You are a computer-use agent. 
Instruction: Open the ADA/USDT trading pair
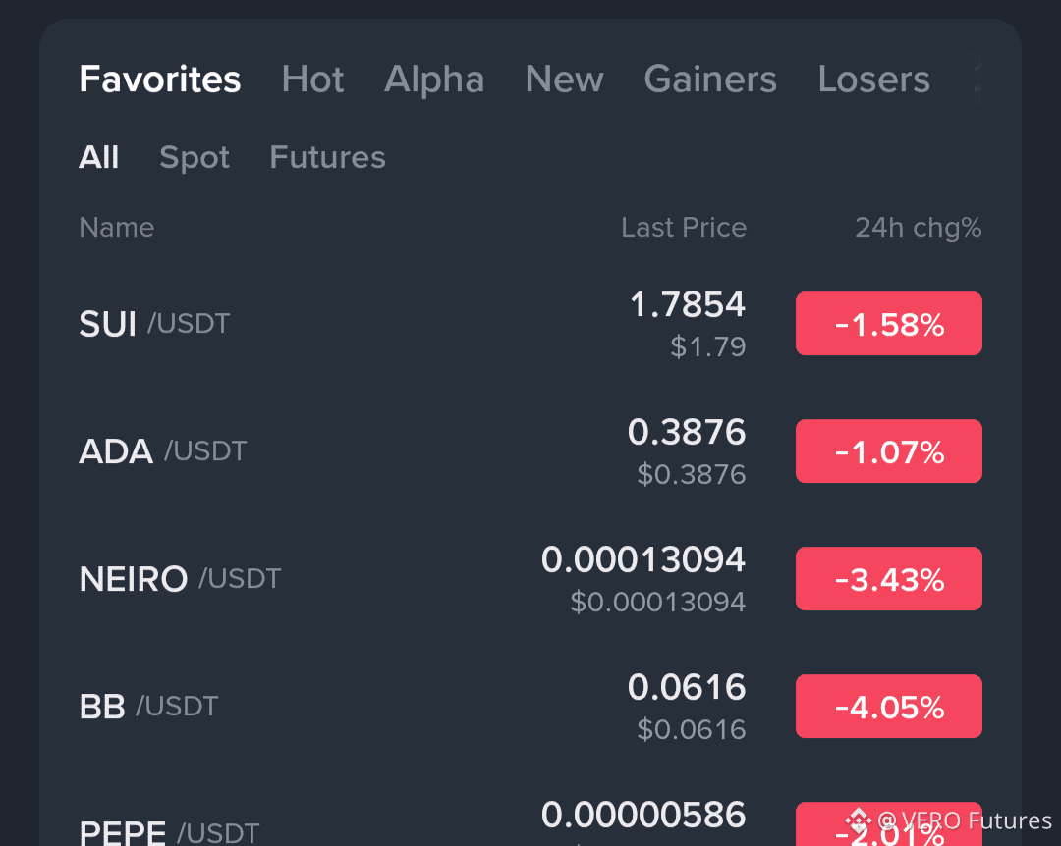point(162,450)
